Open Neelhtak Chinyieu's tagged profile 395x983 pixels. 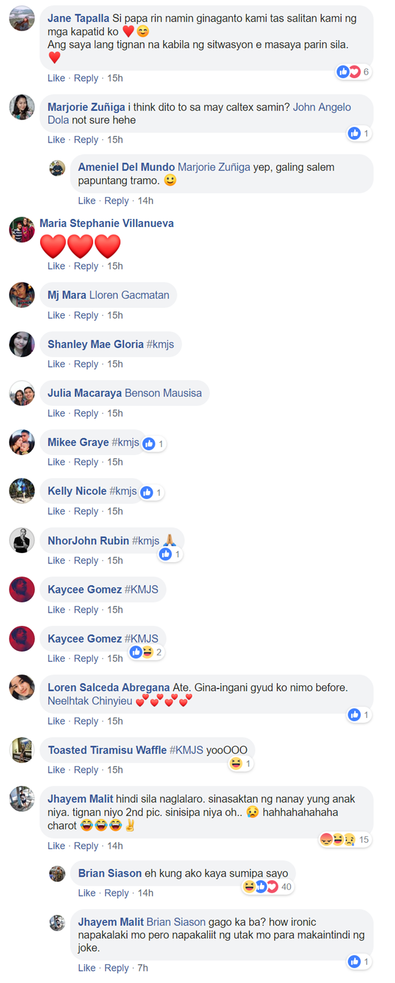90,701
